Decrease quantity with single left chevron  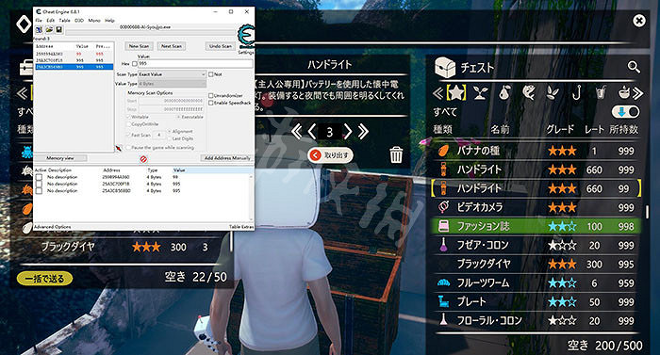coord(312,132)
